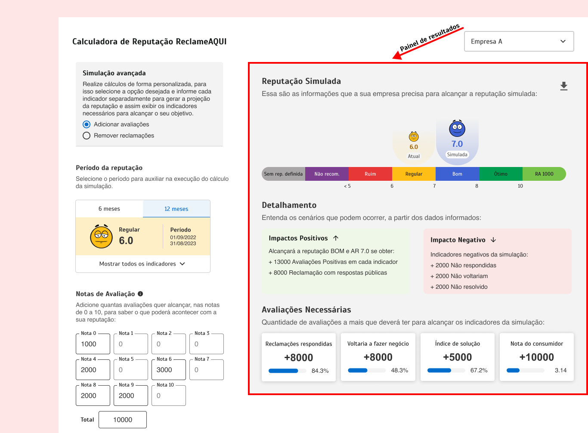This screenshot has height=433, width=588.
Task: Click the Reclamações respondidas progress bar
Action: pos(288,371)
